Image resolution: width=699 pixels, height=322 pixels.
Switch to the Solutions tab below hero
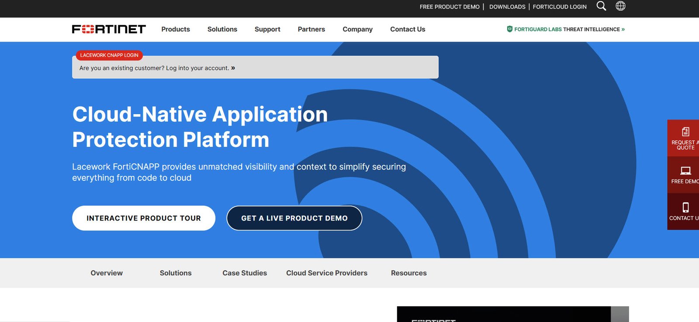176,273
